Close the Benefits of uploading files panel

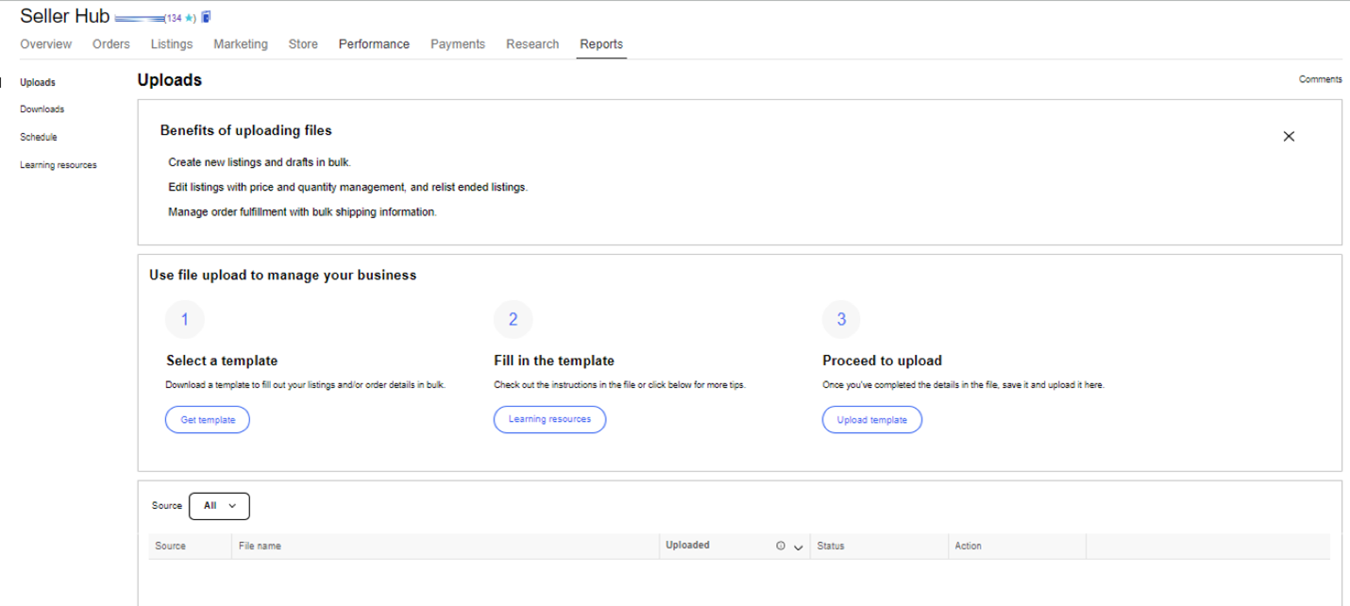click(x=1289, y=136)
